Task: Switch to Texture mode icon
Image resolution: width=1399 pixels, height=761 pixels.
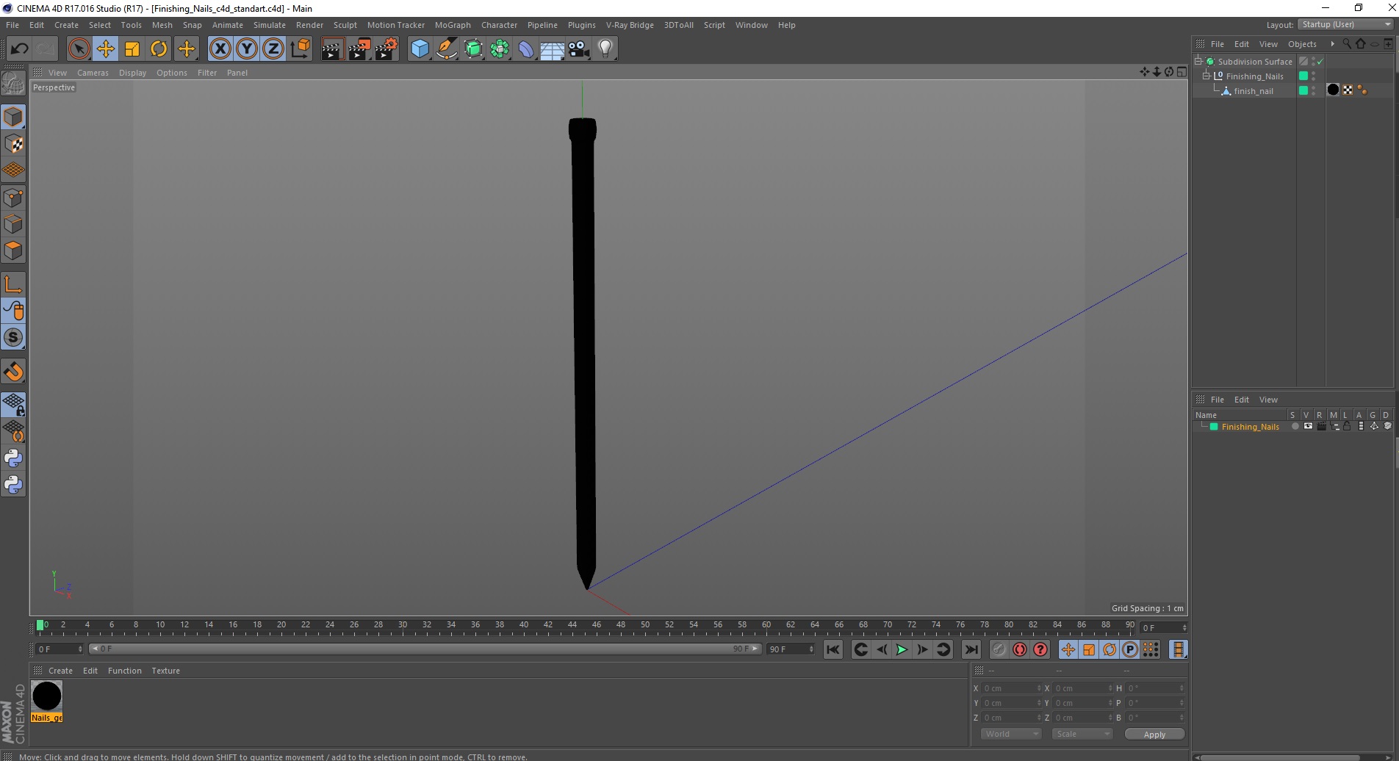Action: 13,144
